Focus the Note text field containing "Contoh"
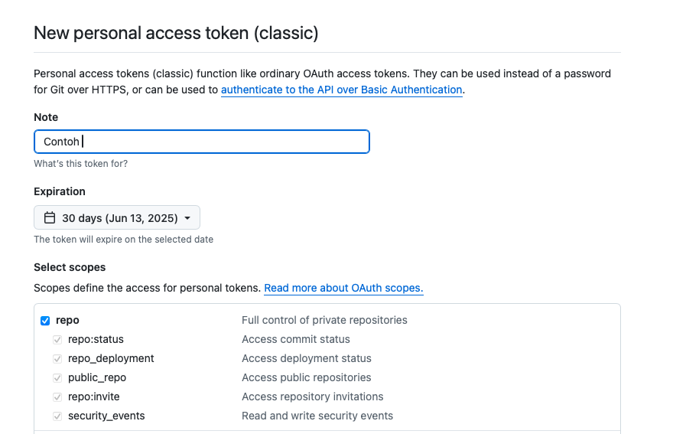Screen dimensions: 686x434 click(x=202, y=142)
